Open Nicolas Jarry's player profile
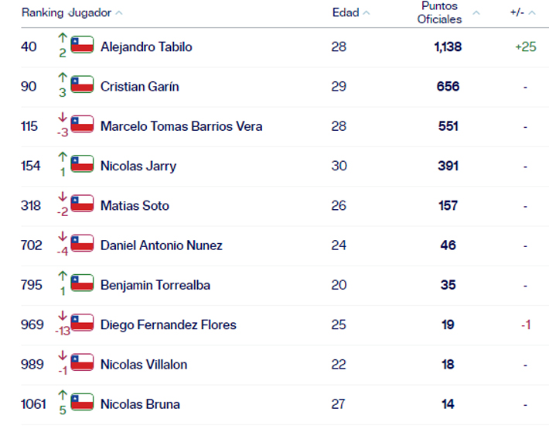This screenshot has width=549, height=429. click(138, 166)
